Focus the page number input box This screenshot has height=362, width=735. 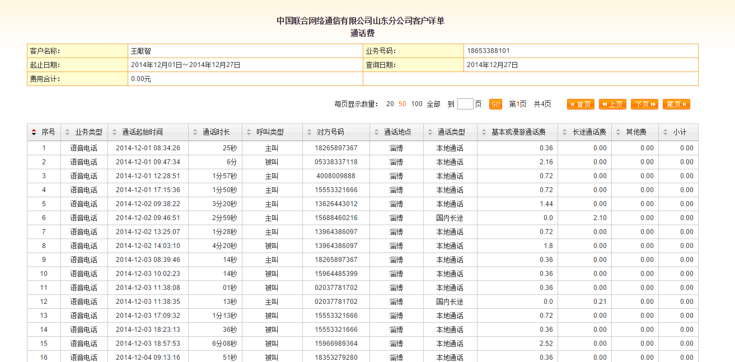pyautogui.click(x=465, y=104)
